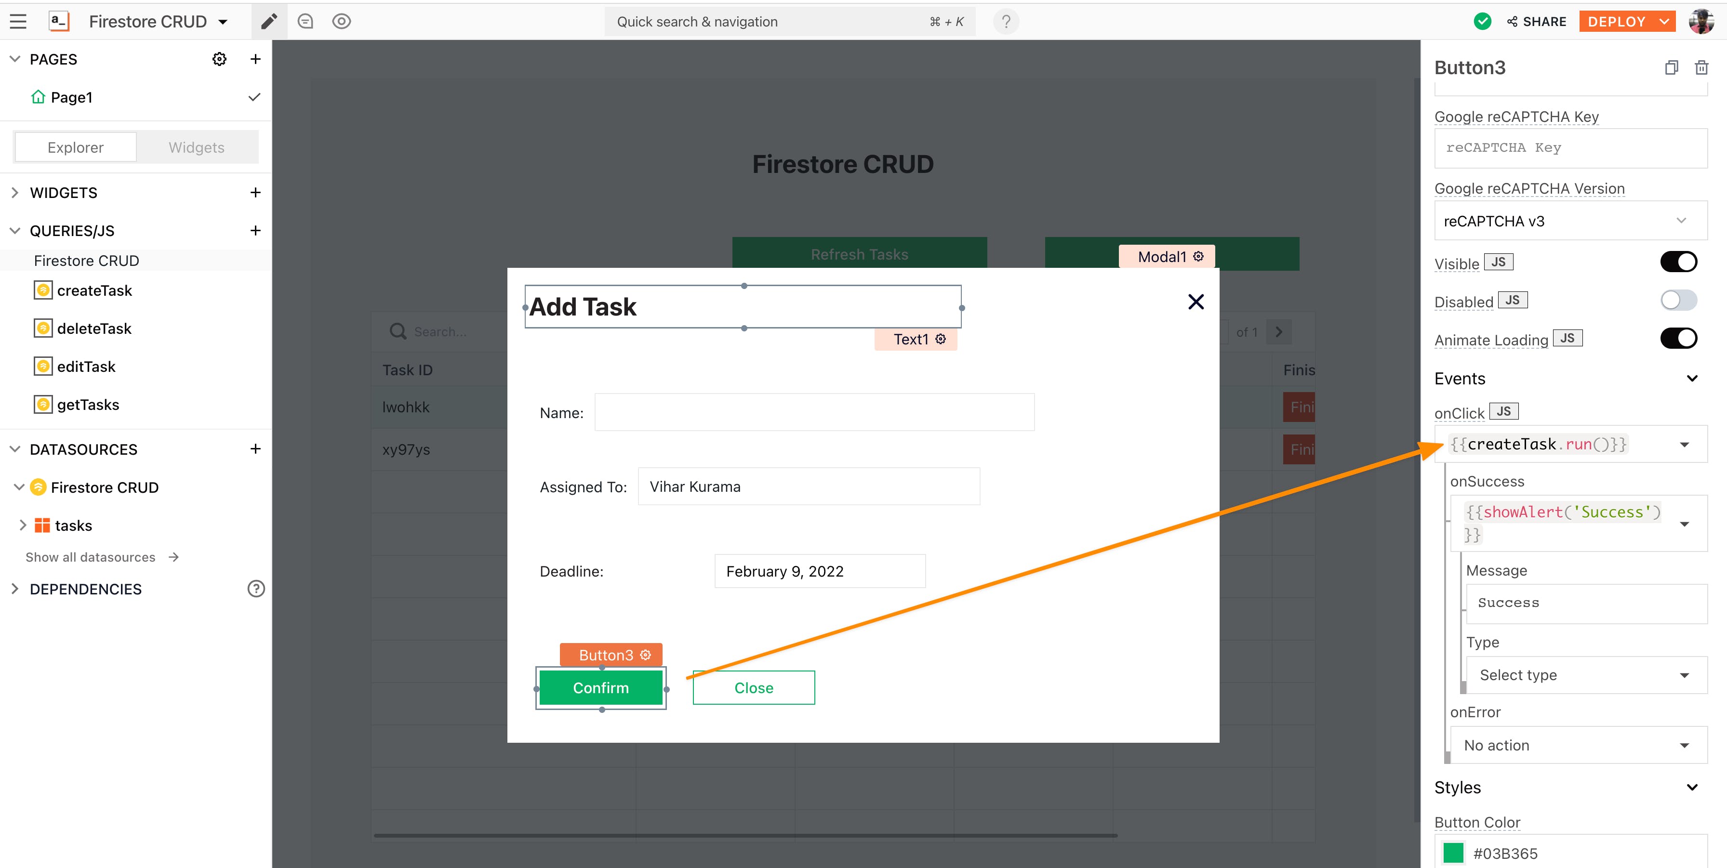
Task: Add a new query with plus icon
Action: click(255, 231)
